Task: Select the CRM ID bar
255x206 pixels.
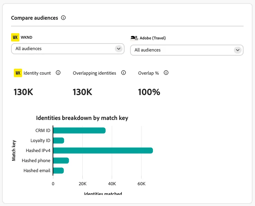Action: click(79, 130)
